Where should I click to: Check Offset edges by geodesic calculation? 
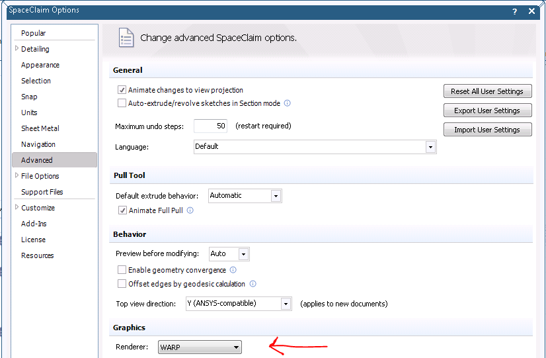point(122,284)
